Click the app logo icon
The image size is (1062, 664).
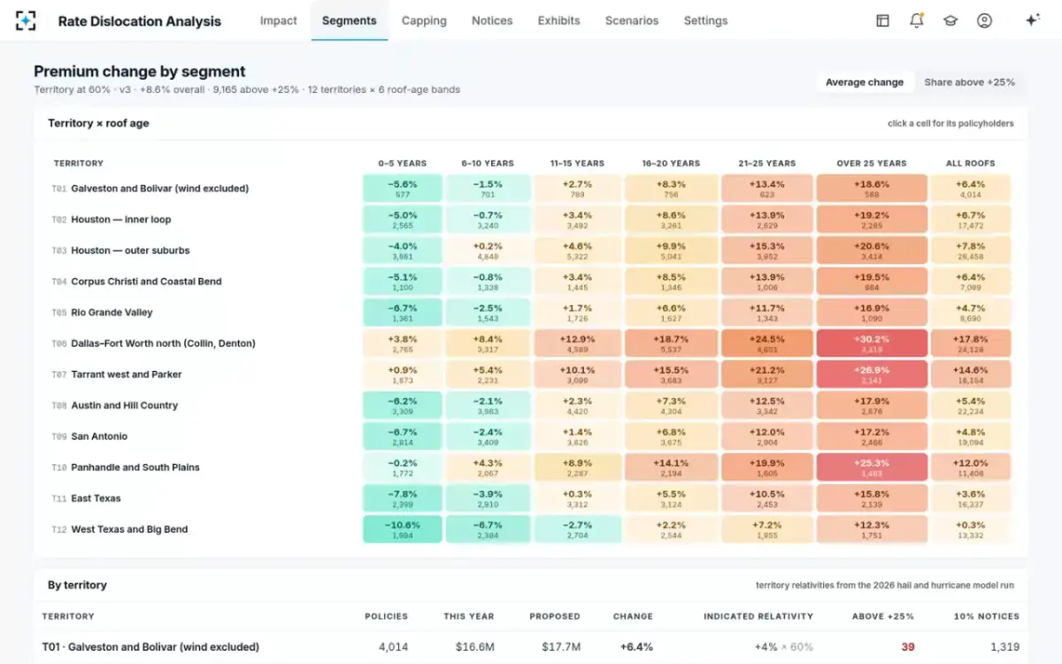27,20
